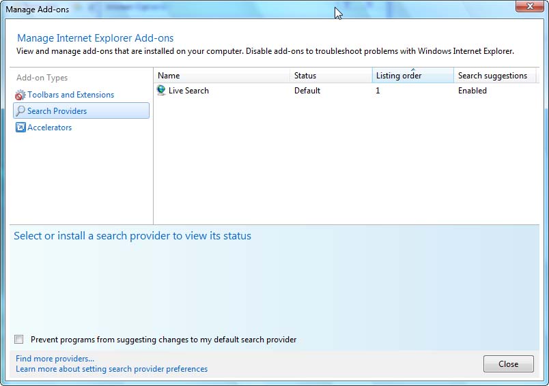Click the Enabled search suggestions cell
The height and width of the screenshot is (386, 549).
[473, 90]
